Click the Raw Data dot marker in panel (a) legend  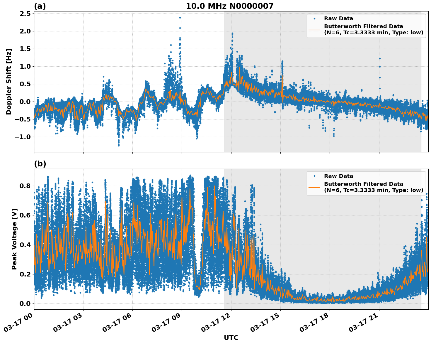(x=315, y=18)
